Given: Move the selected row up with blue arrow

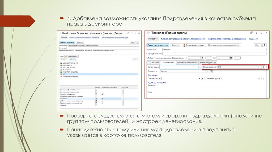Looking at the screenshot, I should (x=71, y=60).
